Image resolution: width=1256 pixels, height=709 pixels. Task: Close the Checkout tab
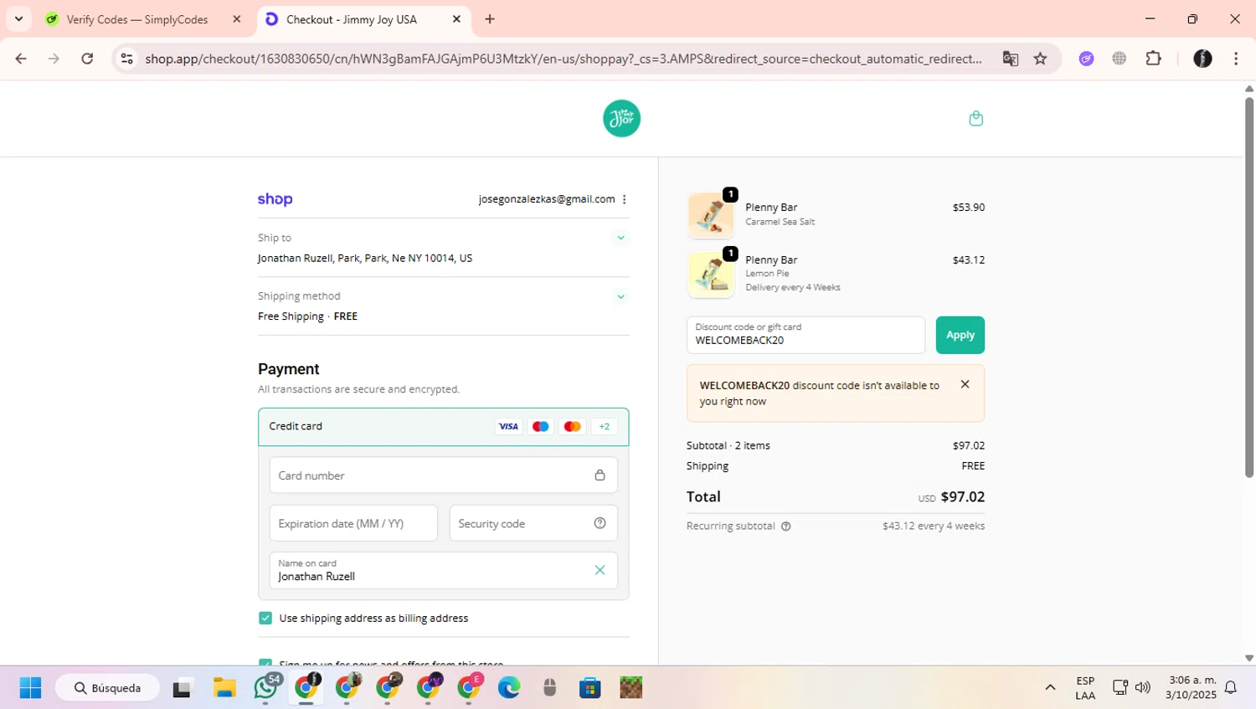[x=456, y=19]
